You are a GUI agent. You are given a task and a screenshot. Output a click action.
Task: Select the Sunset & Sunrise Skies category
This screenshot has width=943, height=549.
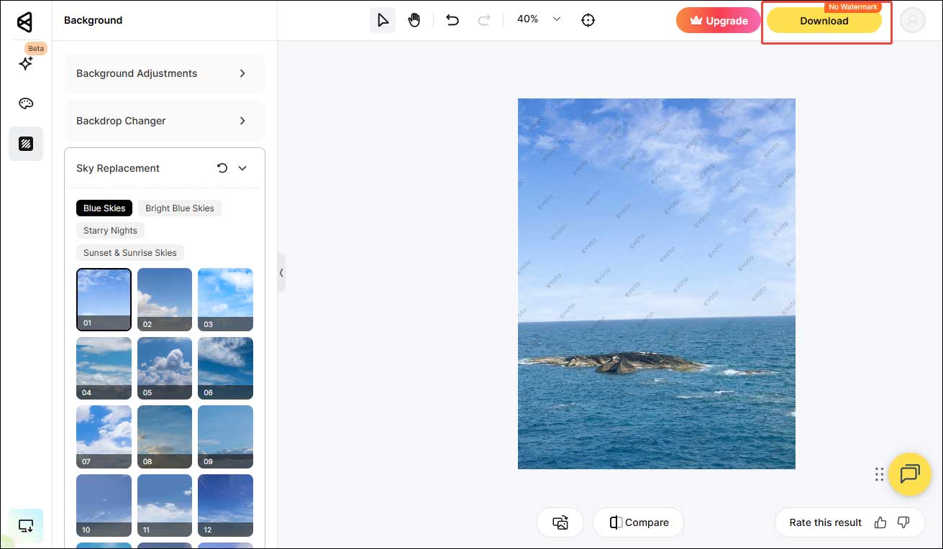tap(130, 253)
